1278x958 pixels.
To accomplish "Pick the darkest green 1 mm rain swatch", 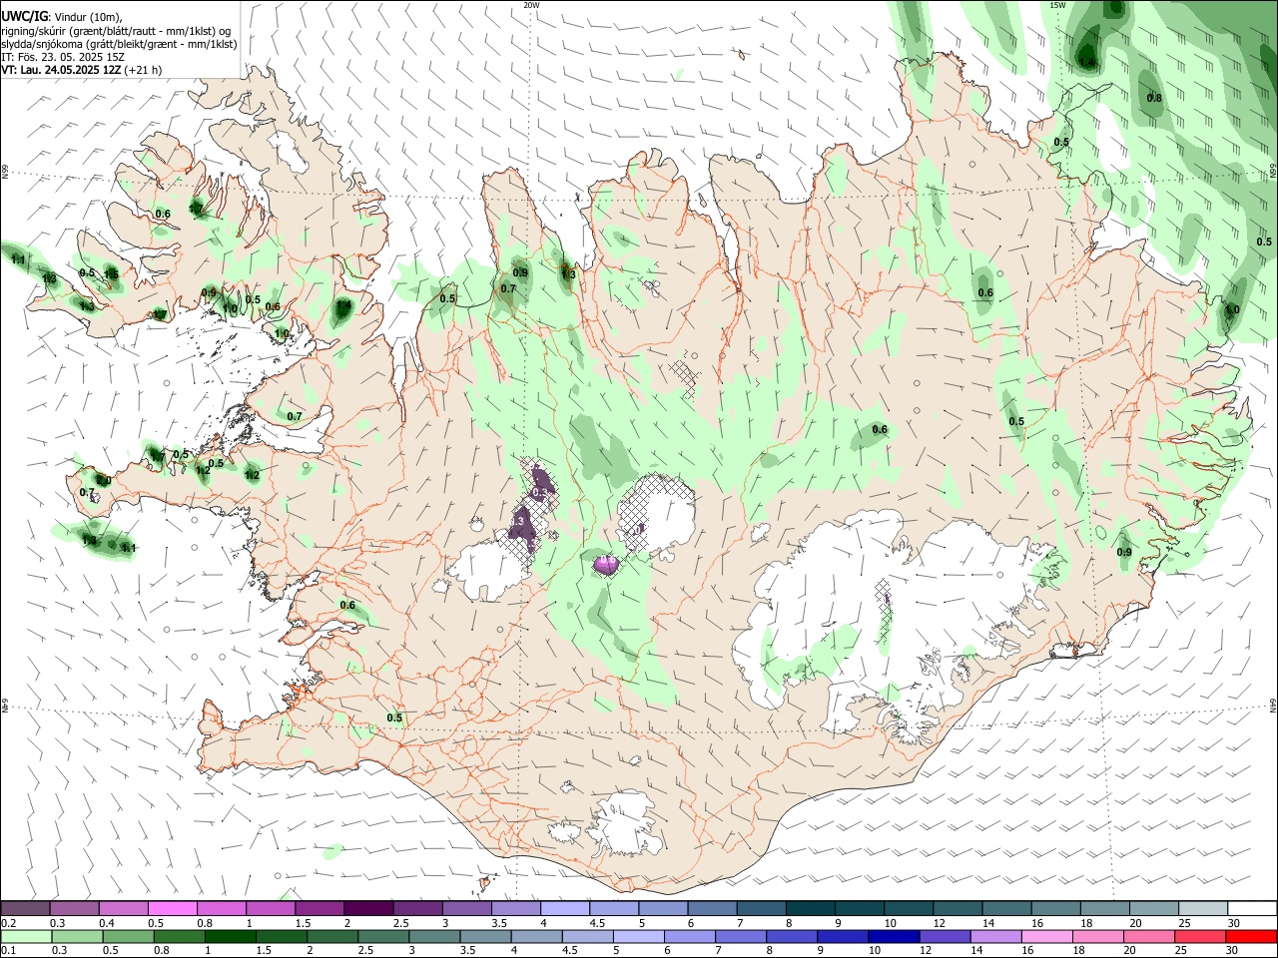I will [x=231, y=936].
